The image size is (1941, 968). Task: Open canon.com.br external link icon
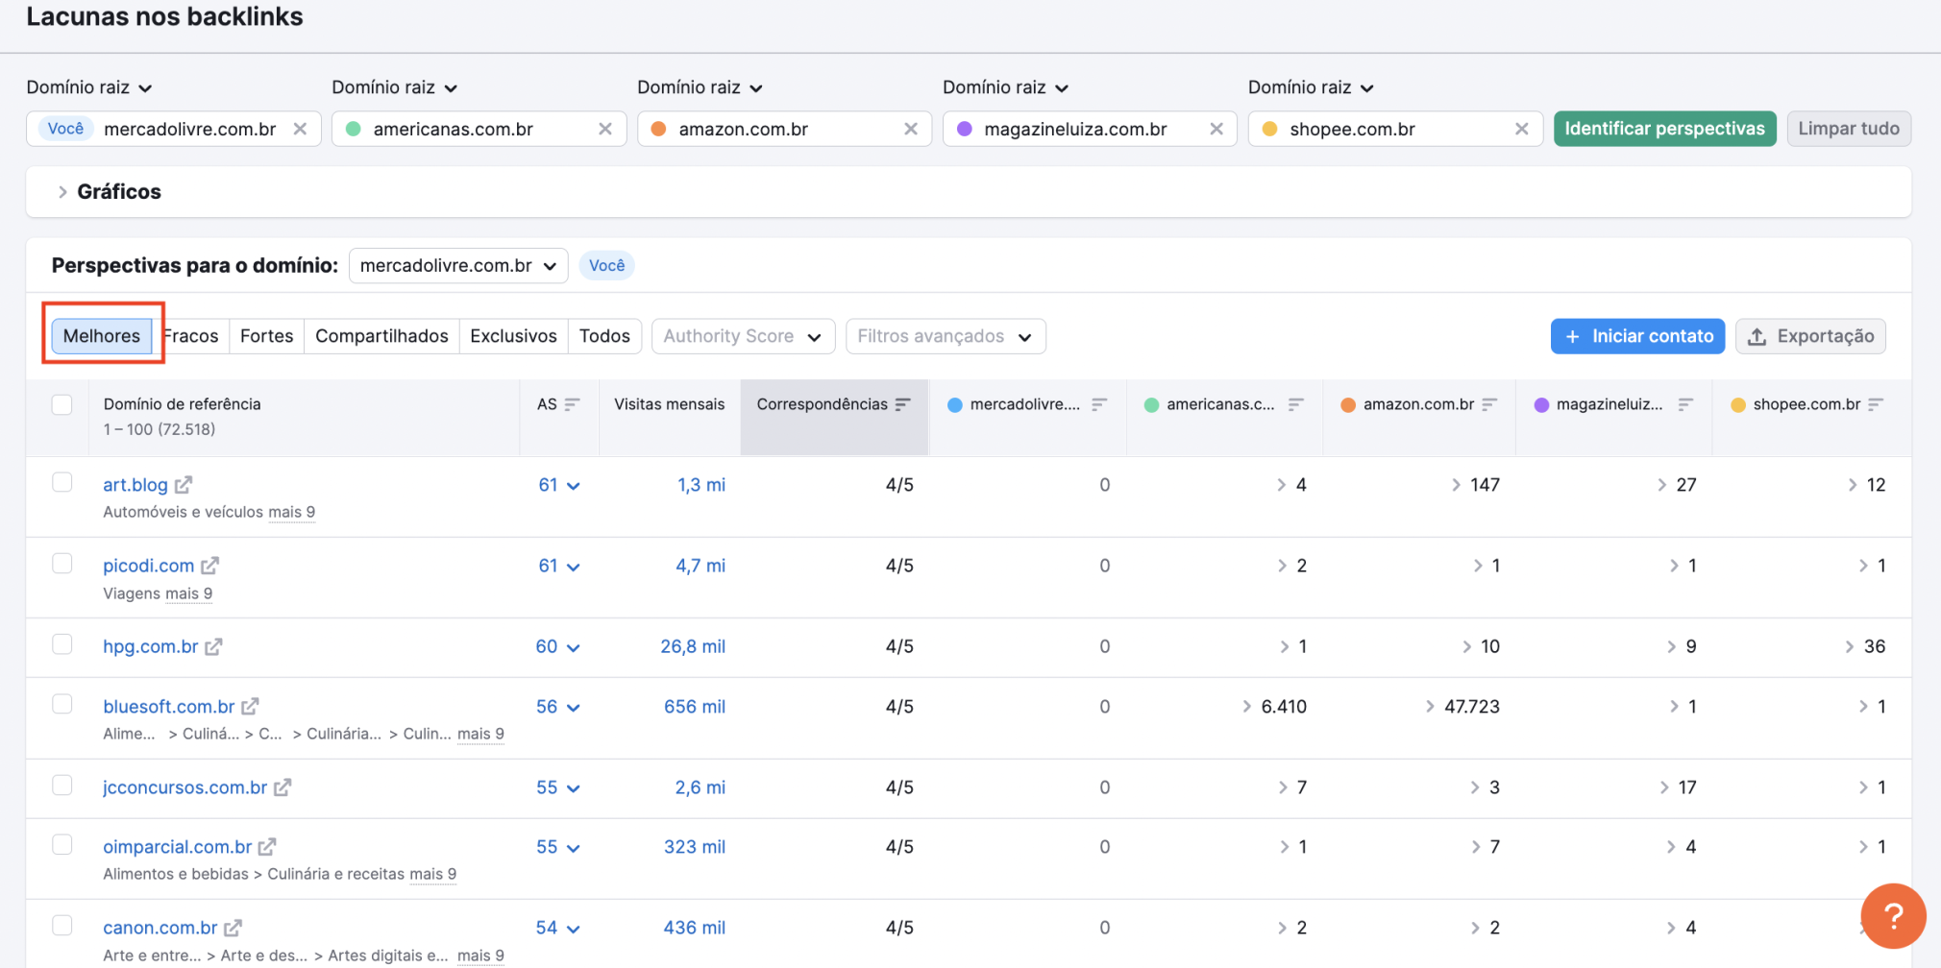[x=233, y=928]
